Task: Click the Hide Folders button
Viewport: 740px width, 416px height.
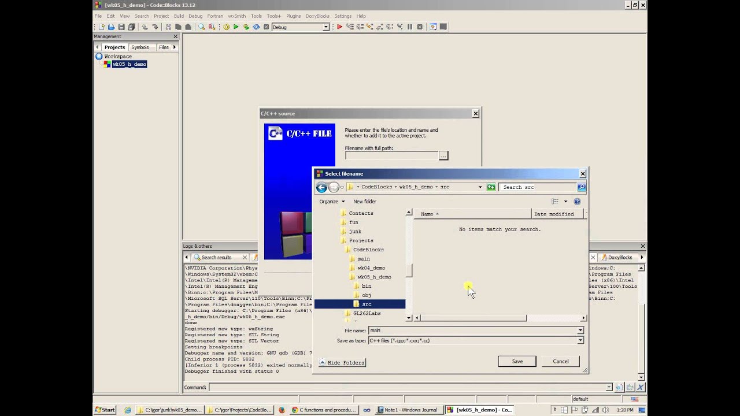Action: (x=342, y=363)
